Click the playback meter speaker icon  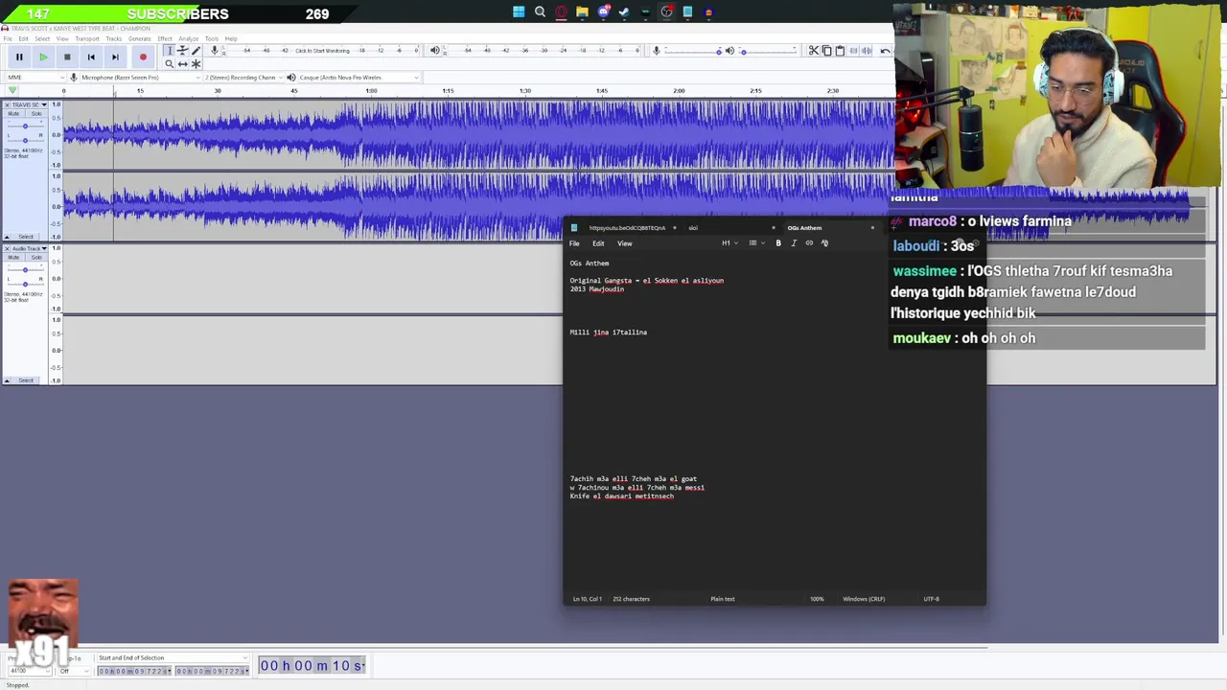pos(434,51)
